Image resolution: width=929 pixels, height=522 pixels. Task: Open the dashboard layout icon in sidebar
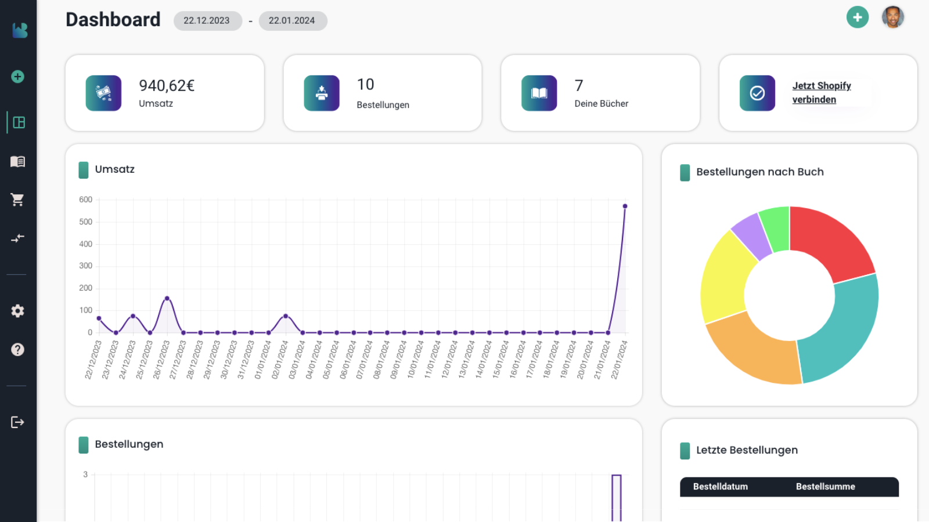(x=19, y=122)
